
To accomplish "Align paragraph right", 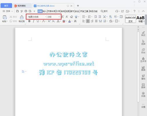I will pyautogui.click(x=92, y=21).
